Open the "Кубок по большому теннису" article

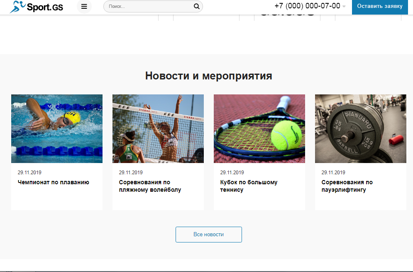point(249,186)
